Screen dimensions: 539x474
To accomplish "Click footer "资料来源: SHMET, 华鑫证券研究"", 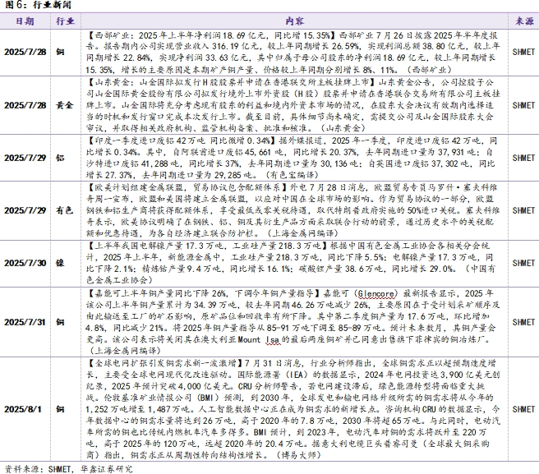I will click(69, 469).
